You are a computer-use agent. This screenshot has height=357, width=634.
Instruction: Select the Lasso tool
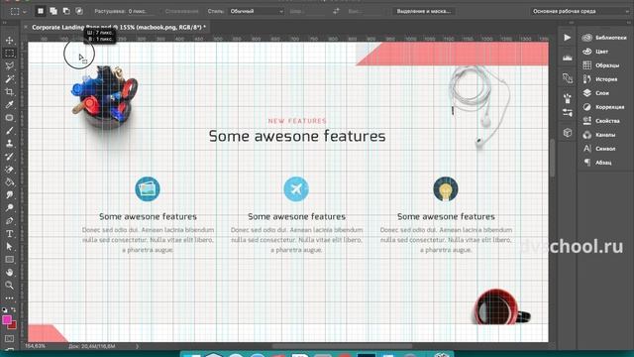click(x=9, y=66)
